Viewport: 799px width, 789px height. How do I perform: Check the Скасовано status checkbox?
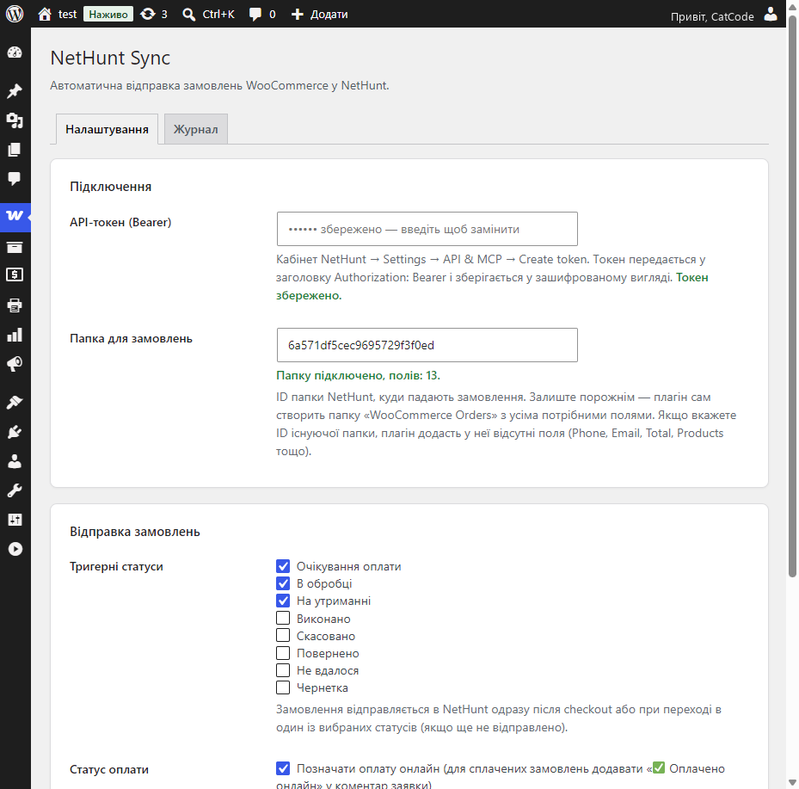coord(283,636)
